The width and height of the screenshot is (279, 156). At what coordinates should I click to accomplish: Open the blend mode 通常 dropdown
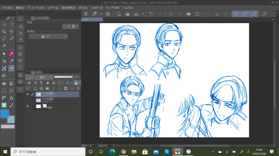point(43,77)
